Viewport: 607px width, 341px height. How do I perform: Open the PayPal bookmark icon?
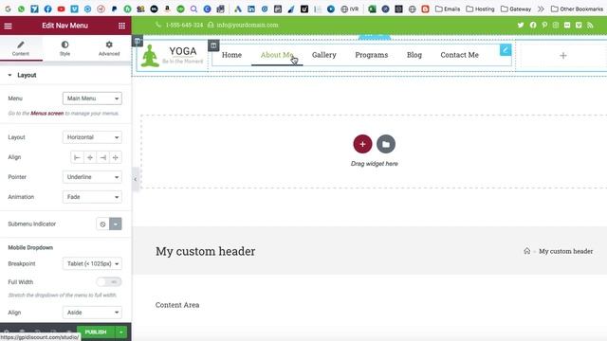(114, 9)
